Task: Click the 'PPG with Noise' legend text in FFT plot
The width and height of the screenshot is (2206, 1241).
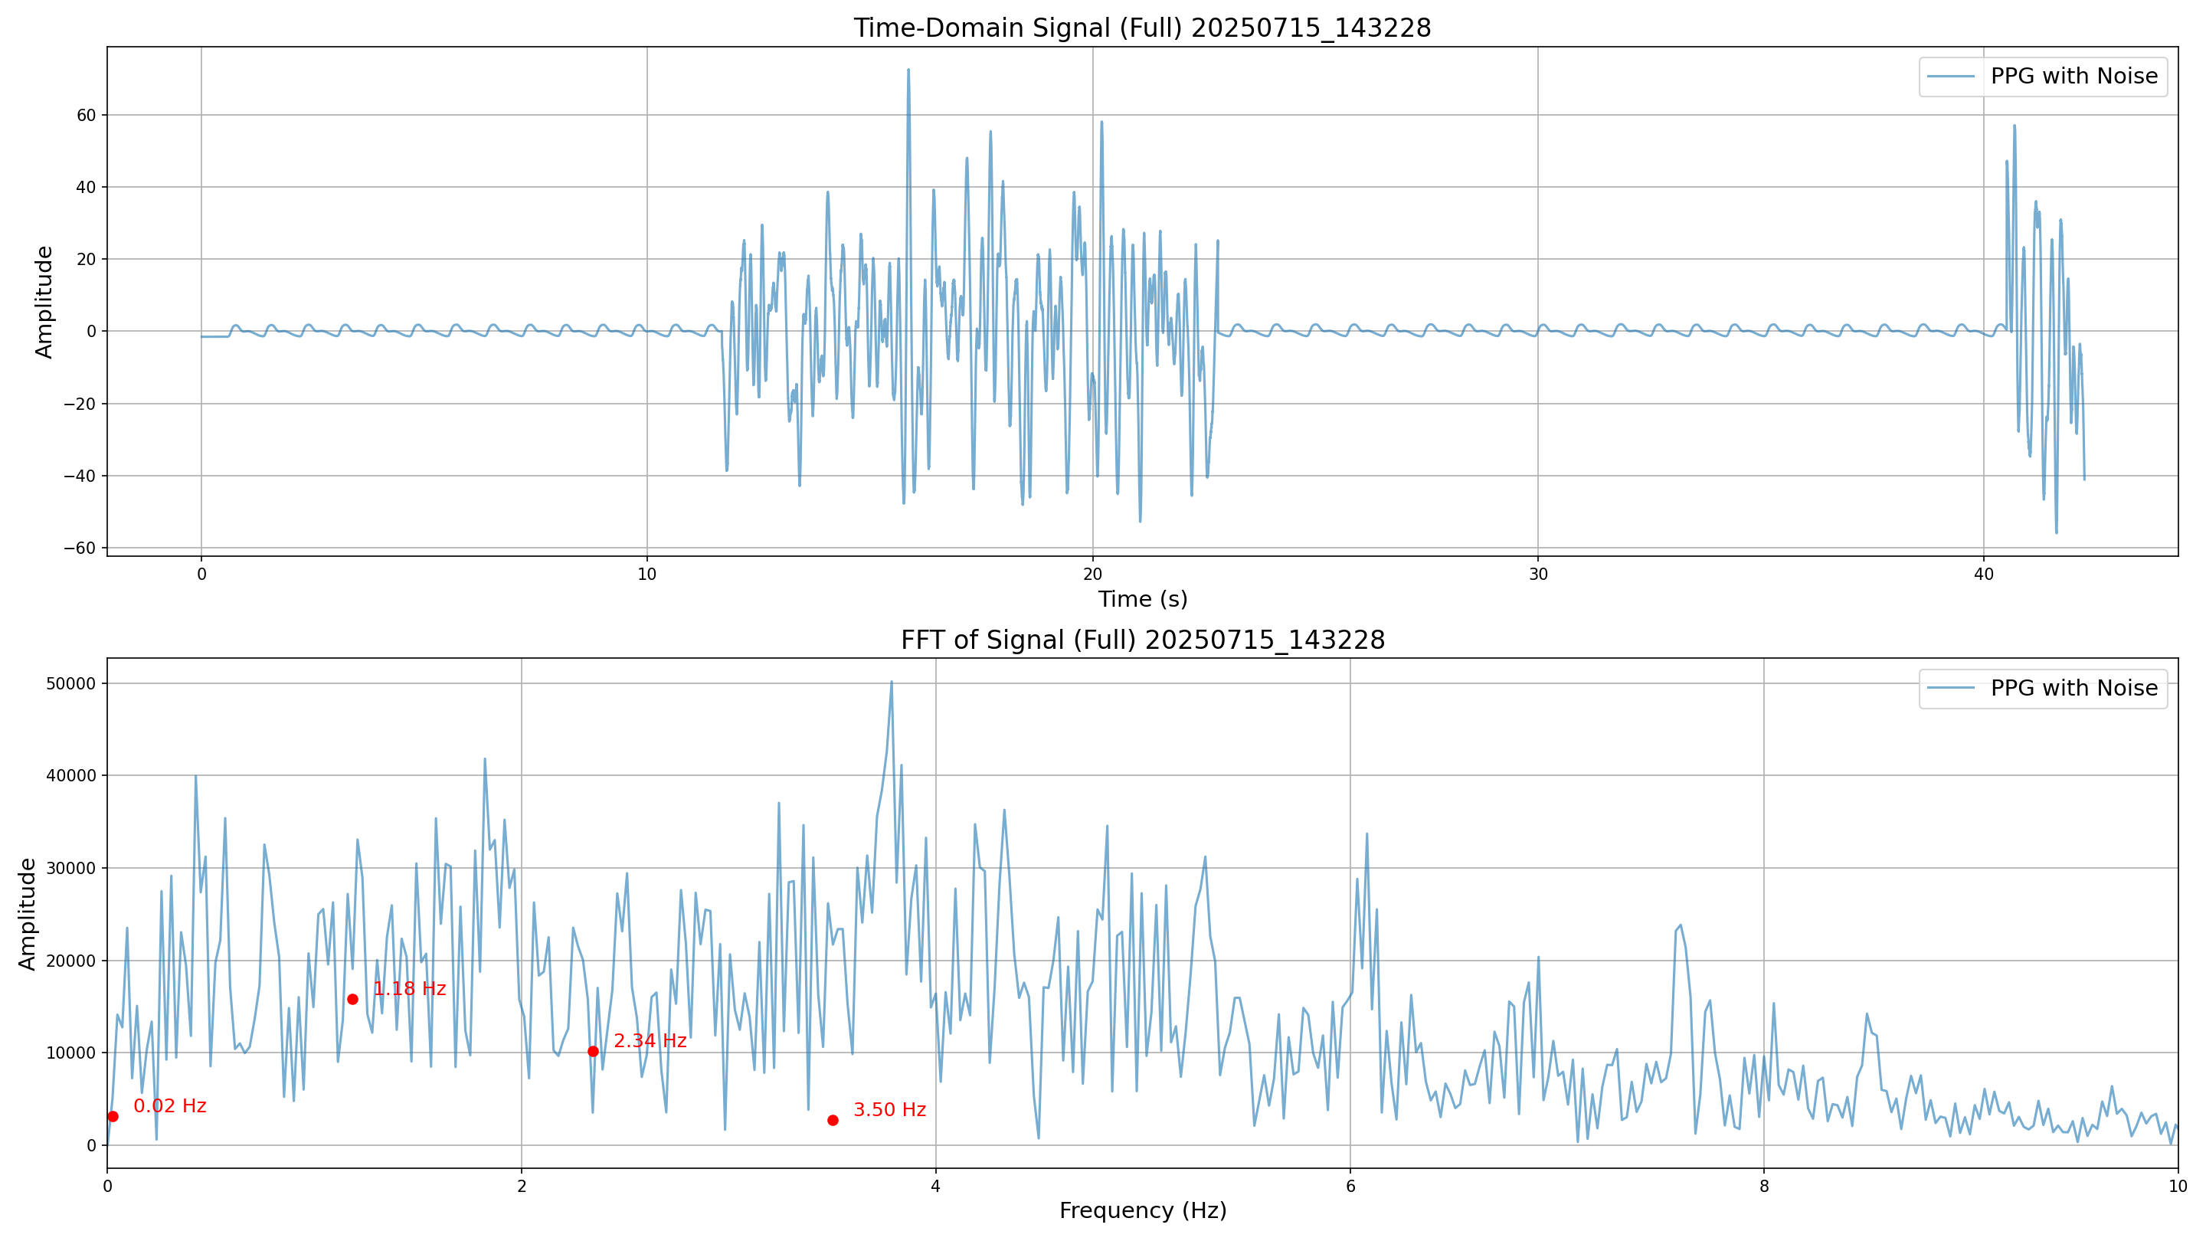Action: 2073,689
